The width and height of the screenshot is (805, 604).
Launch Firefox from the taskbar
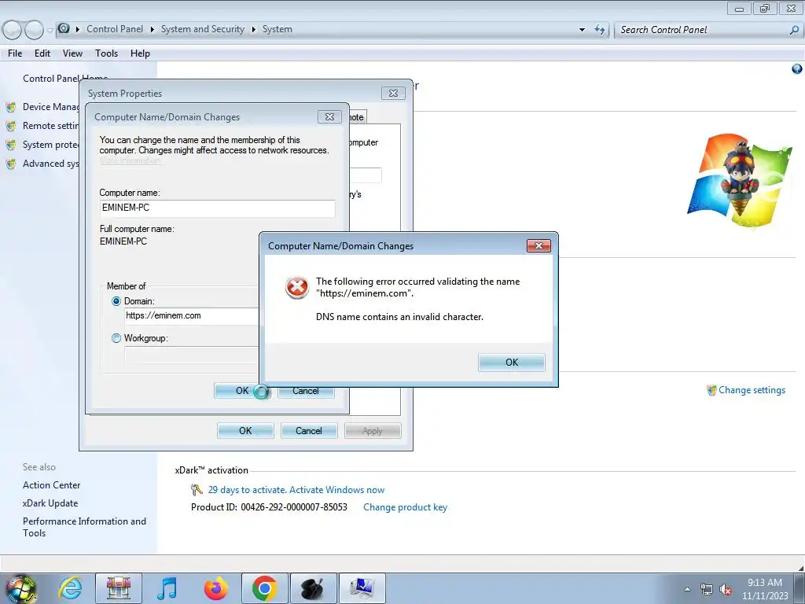coord(215,588)
